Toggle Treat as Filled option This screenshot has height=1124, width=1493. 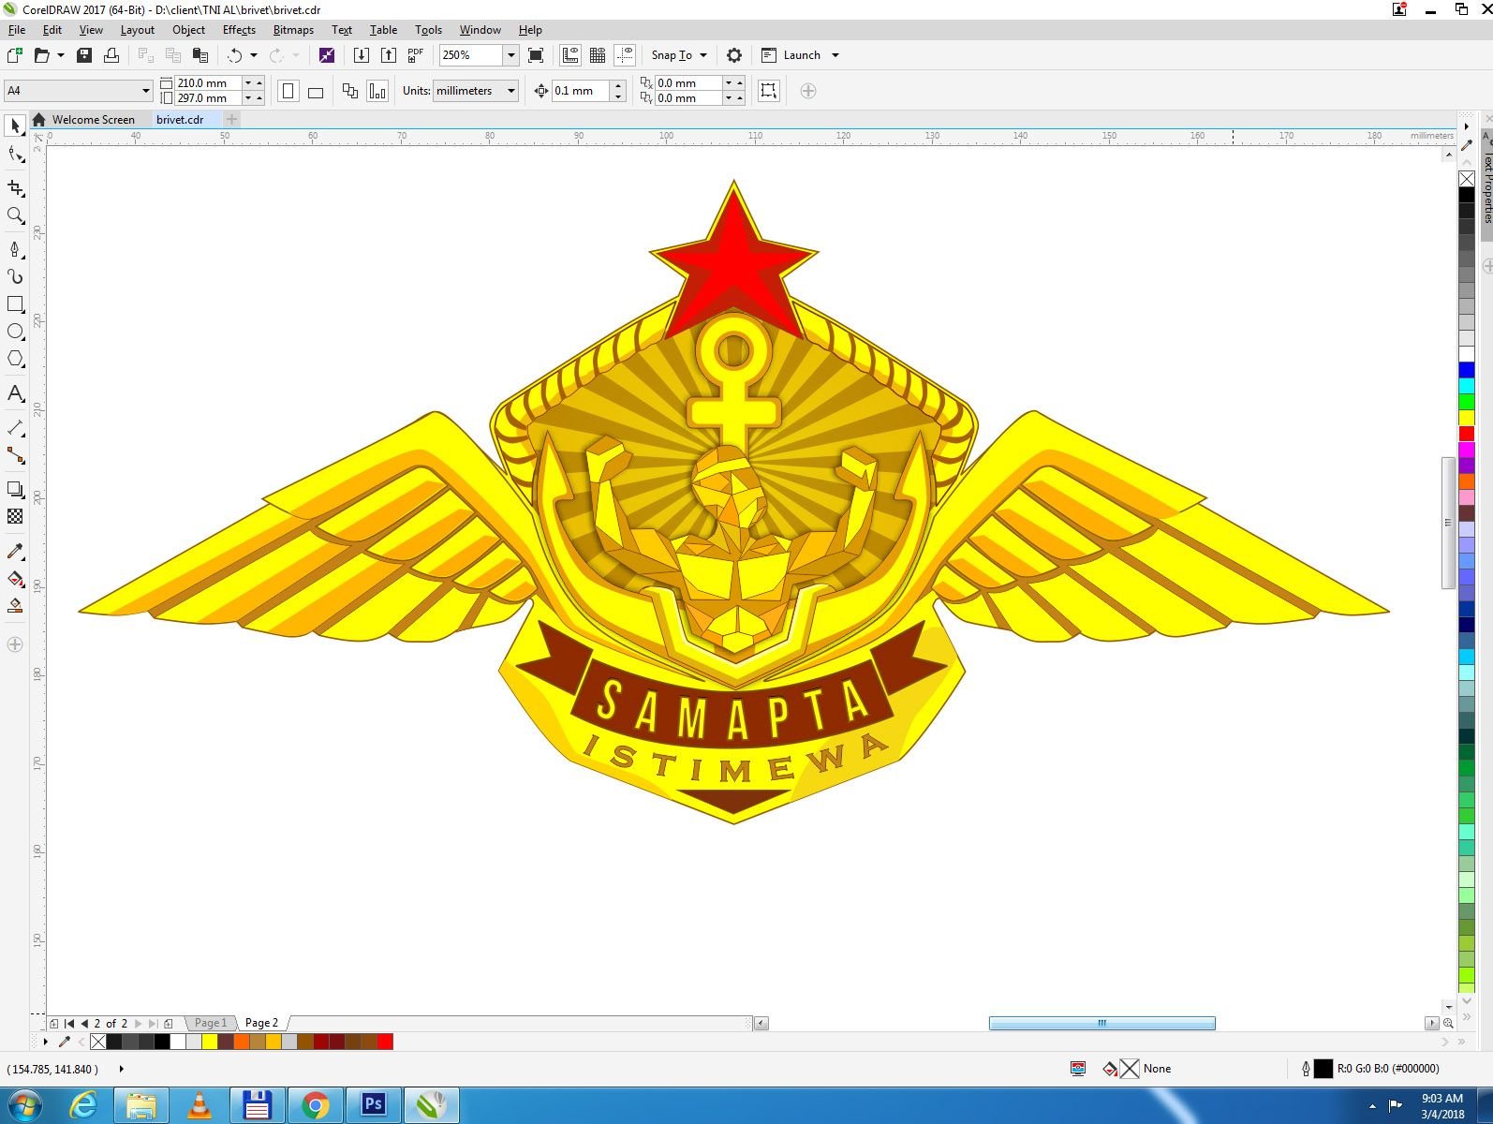pos(768,91)
